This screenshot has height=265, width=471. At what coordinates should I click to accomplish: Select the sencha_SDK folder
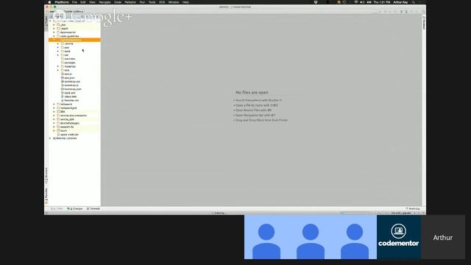pos(67,119)
